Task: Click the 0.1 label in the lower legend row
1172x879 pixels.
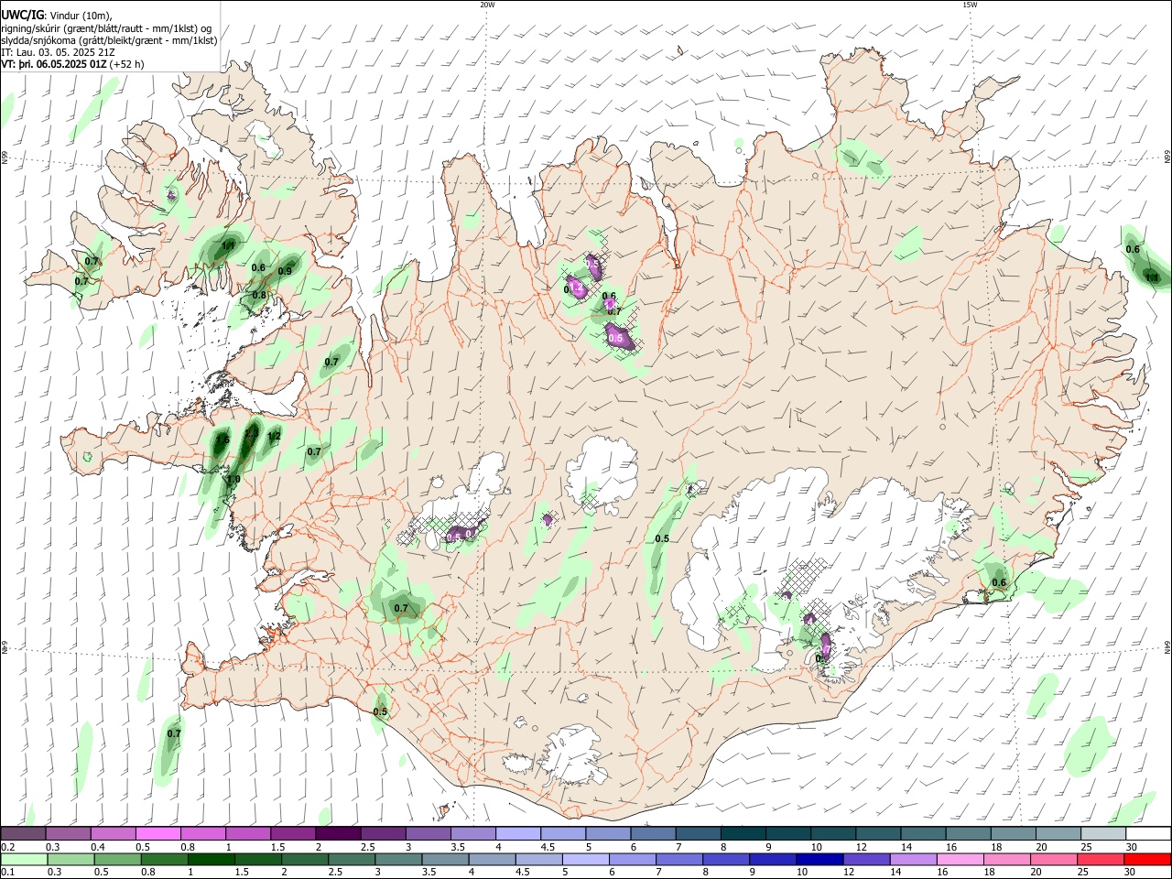Action: tap(8, 873)
